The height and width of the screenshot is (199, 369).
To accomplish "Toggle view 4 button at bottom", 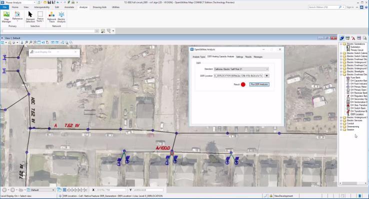I will (73, 190).
